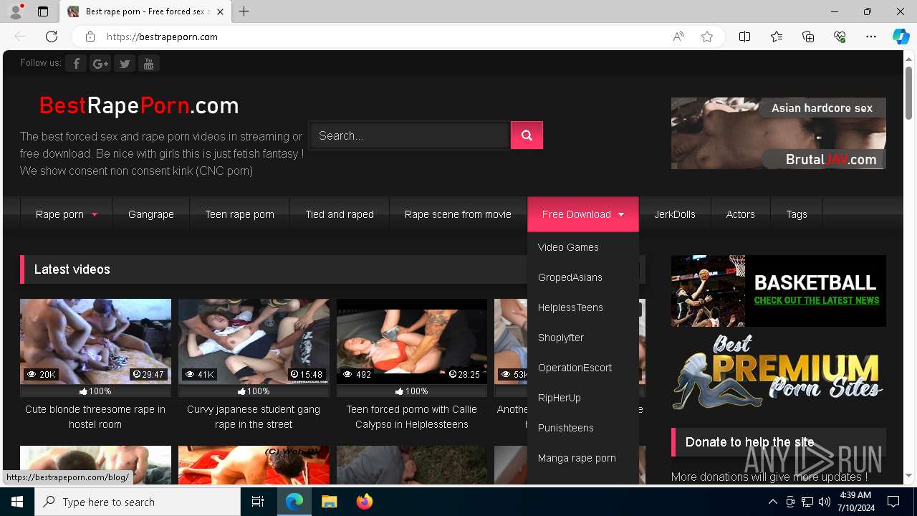917x516 pixels.
Task: Open the taskbar clock and date
Action: (x=855, y=502)
